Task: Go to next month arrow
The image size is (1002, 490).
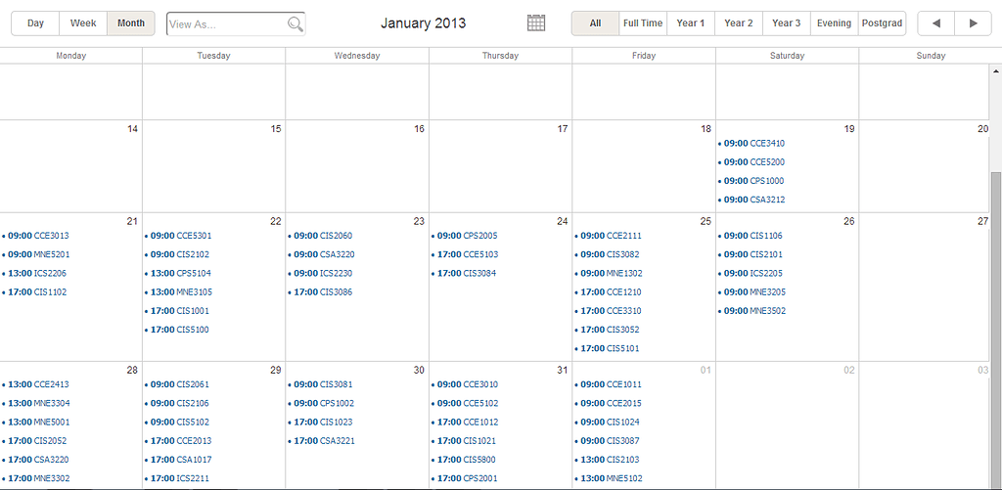Action: coord(973,23)
